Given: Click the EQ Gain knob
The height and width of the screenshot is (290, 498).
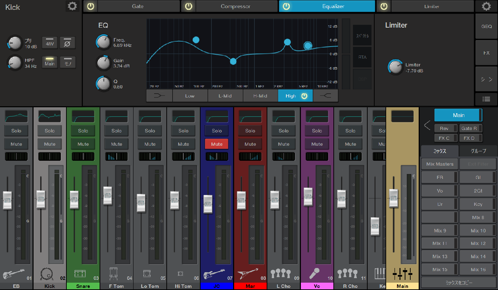Looking at the screenshot, I should pos(103,63).
